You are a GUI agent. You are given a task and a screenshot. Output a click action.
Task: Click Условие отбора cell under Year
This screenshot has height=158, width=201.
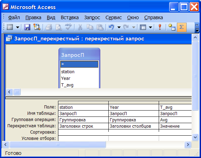(x=134, y=138)
